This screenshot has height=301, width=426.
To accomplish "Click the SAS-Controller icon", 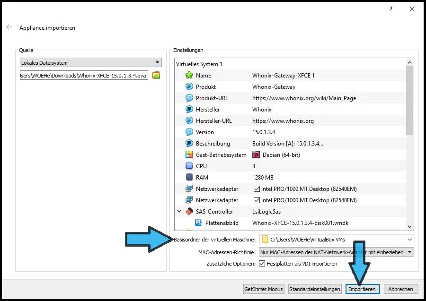I will coord(189,212).
